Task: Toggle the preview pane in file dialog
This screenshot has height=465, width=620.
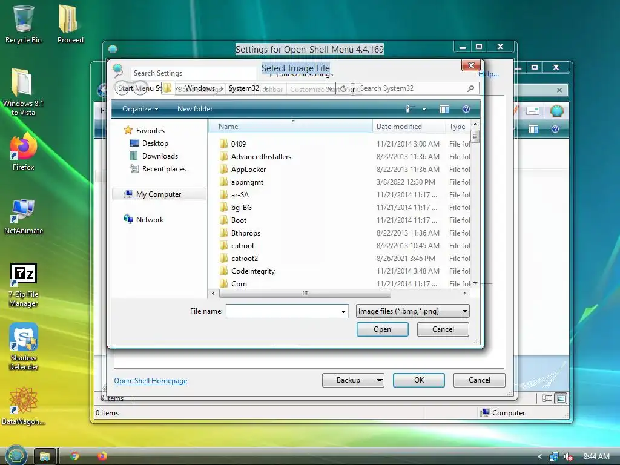Action: [444, 109]
